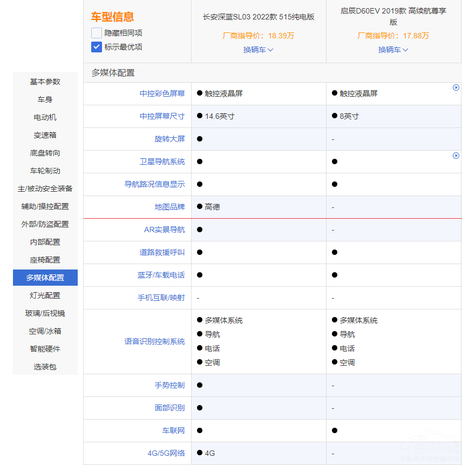Screen dimensions: 462x465
Task: Open 智能硬件 sidebar section
Action: [x=45, y=349]
